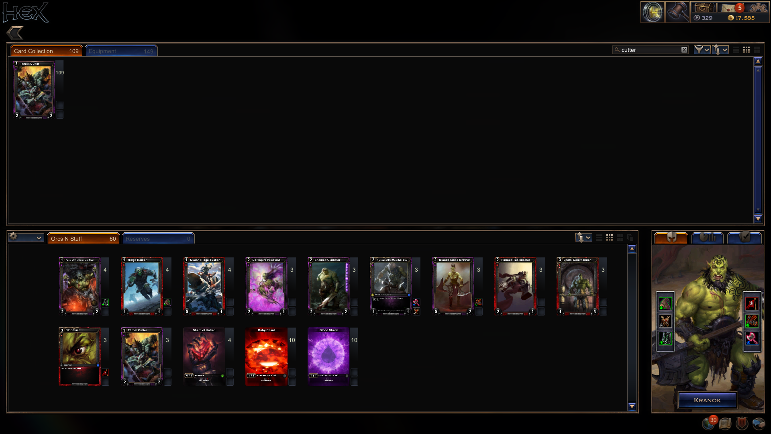Screen dimensions: 771x434
Task: Switch to the Equipment tab
Action: [x=121, y=51]
